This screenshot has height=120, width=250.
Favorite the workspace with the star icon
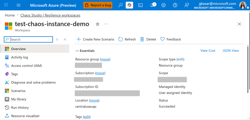point(97,24)
